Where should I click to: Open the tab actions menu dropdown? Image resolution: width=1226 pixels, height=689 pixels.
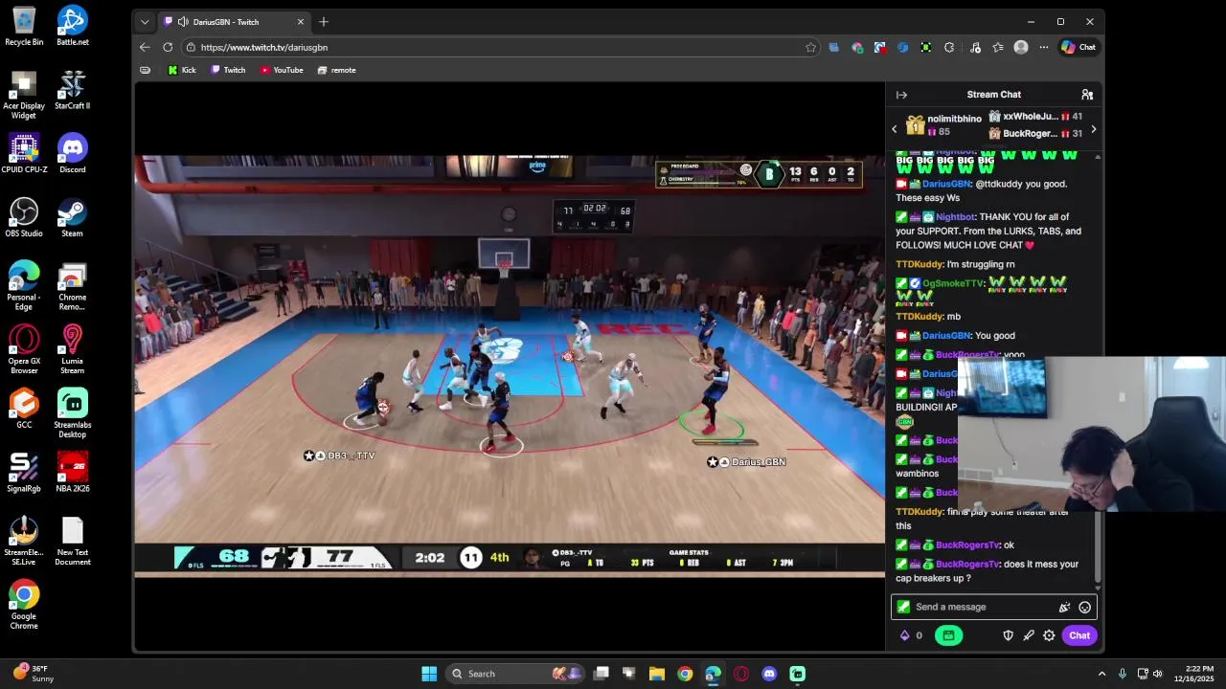coord(145,22)
